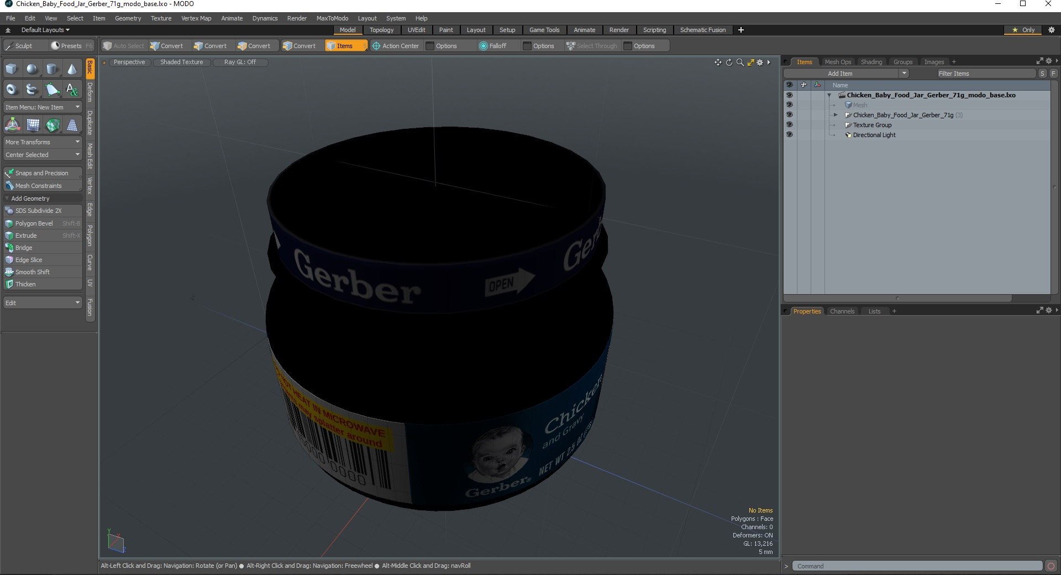
Task: Choose the Edge Slice tool
Action: click(43, 260)
